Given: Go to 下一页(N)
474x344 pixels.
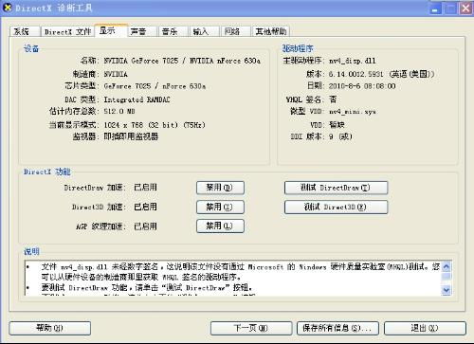Looking at the screenshot, I should (x=251, y=328).
